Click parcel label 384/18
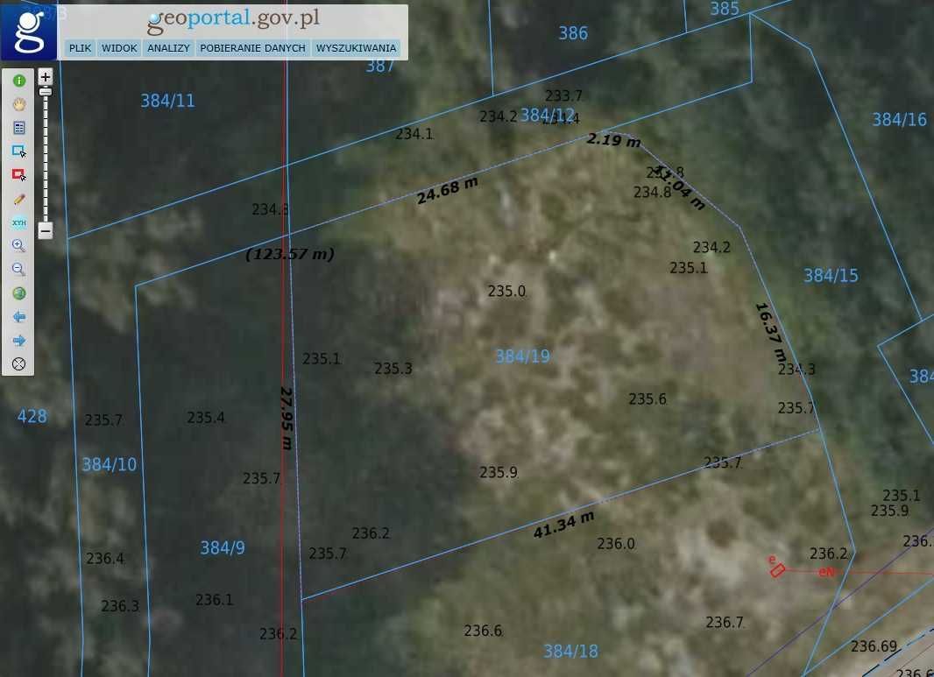This screenshot has width=934, height=677. (x=570, y=652)
